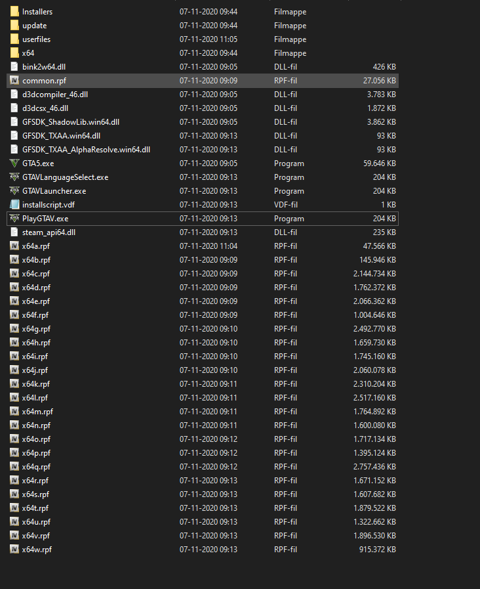Select the file name userfiles
This screenshot has width=480, height=589.
click(x=36, y=39)
